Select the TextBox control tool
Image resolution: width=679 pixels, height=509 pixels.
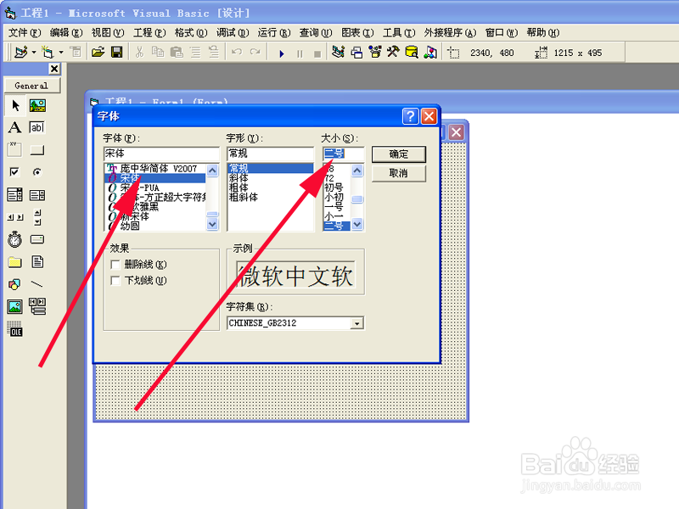pos(37,128)
